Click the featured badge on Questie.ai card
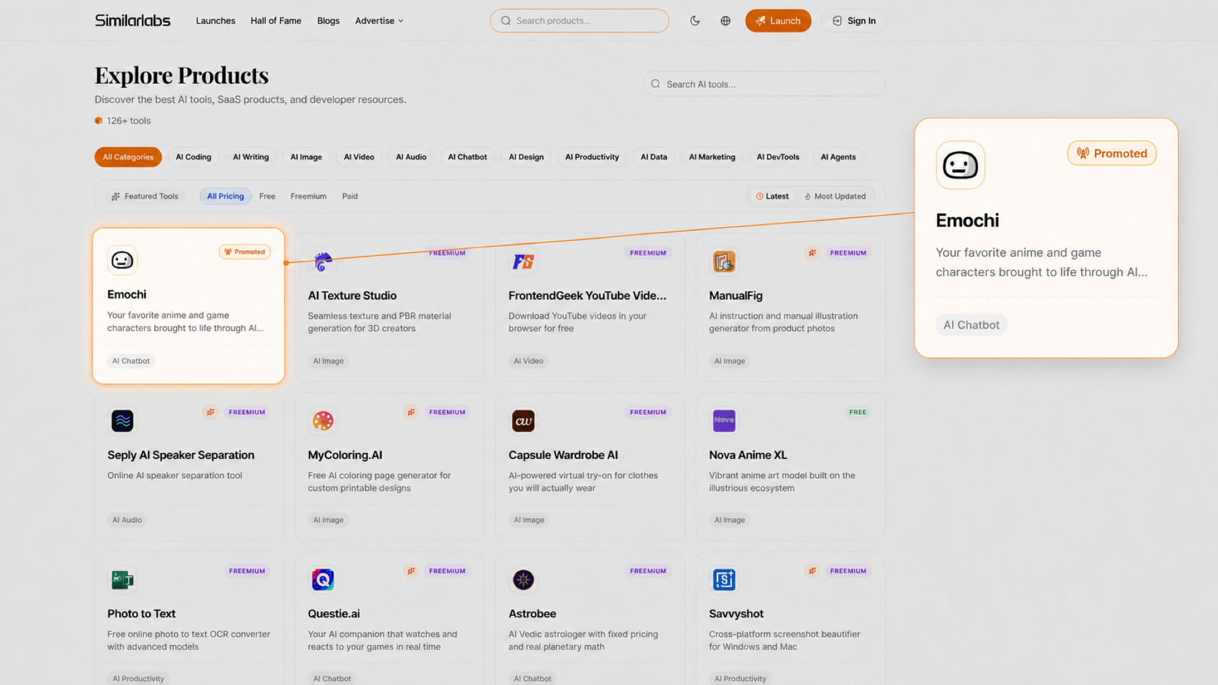The image size is (1218, 685). (411, 571)
